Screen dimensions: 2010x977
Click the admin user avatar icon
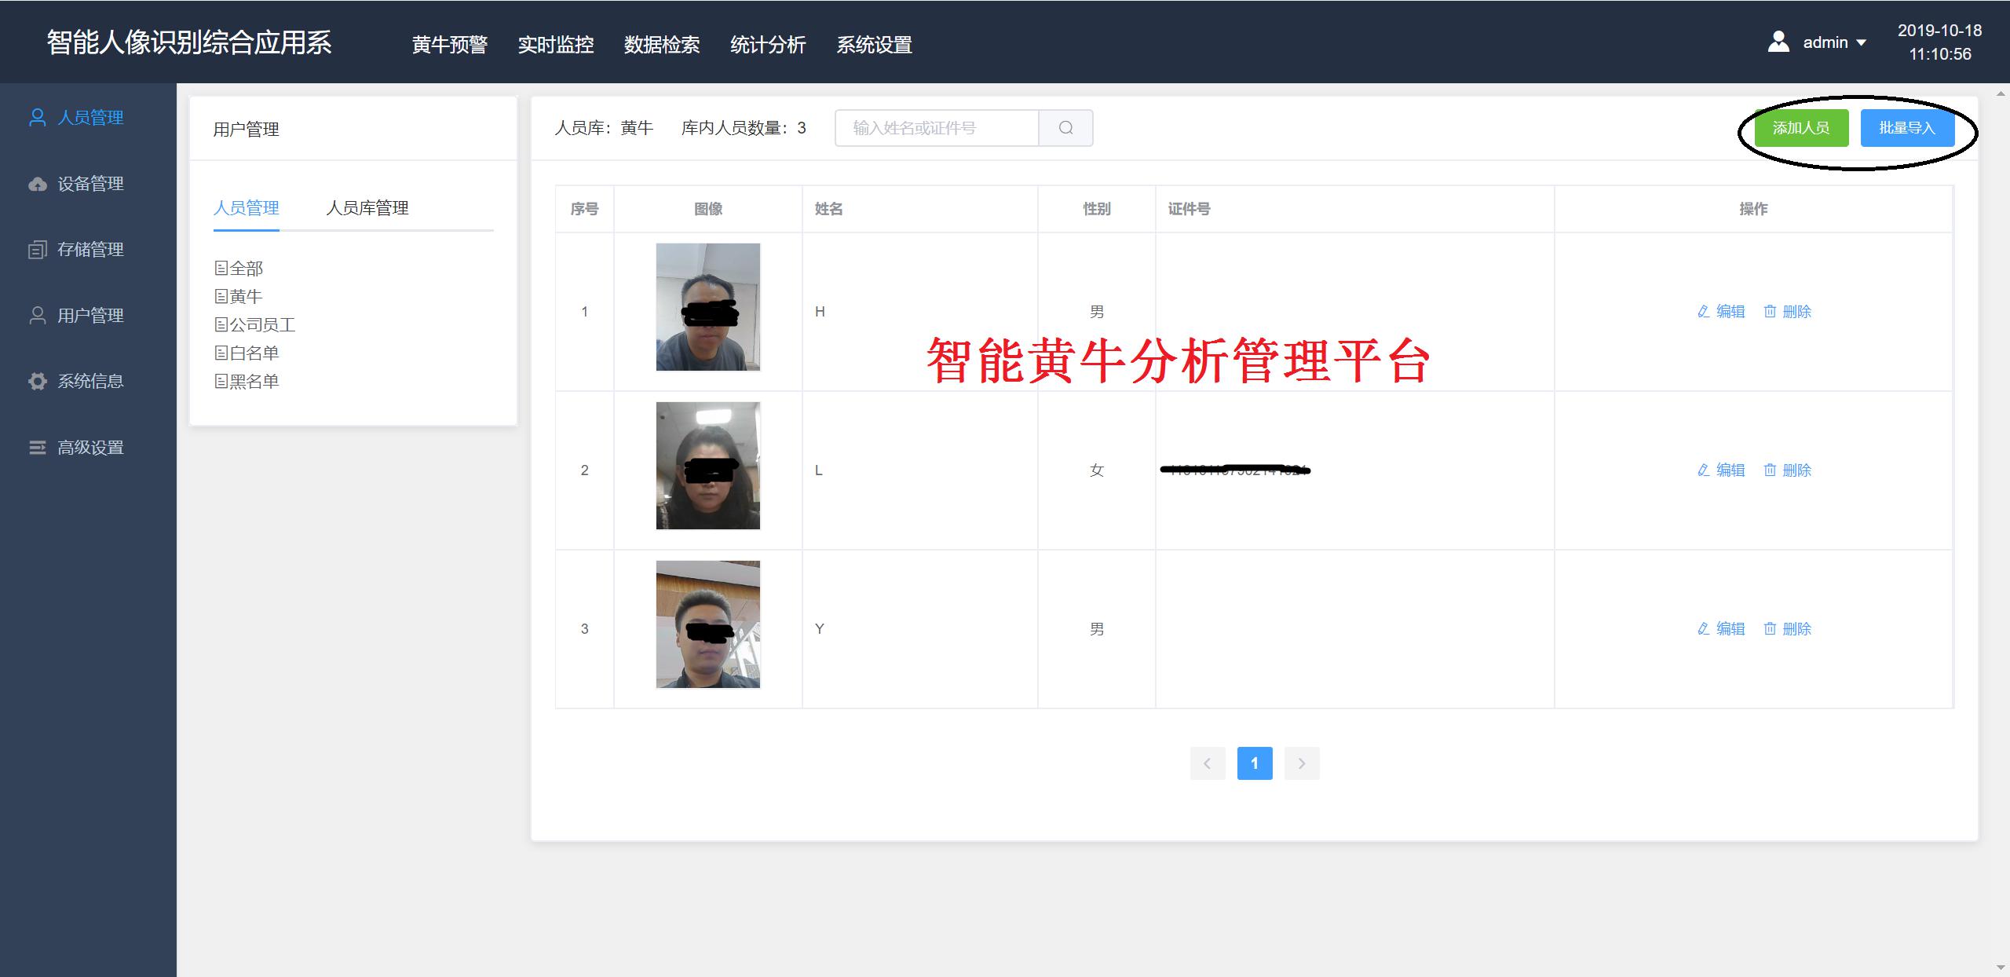click(x=1778, y=42)
